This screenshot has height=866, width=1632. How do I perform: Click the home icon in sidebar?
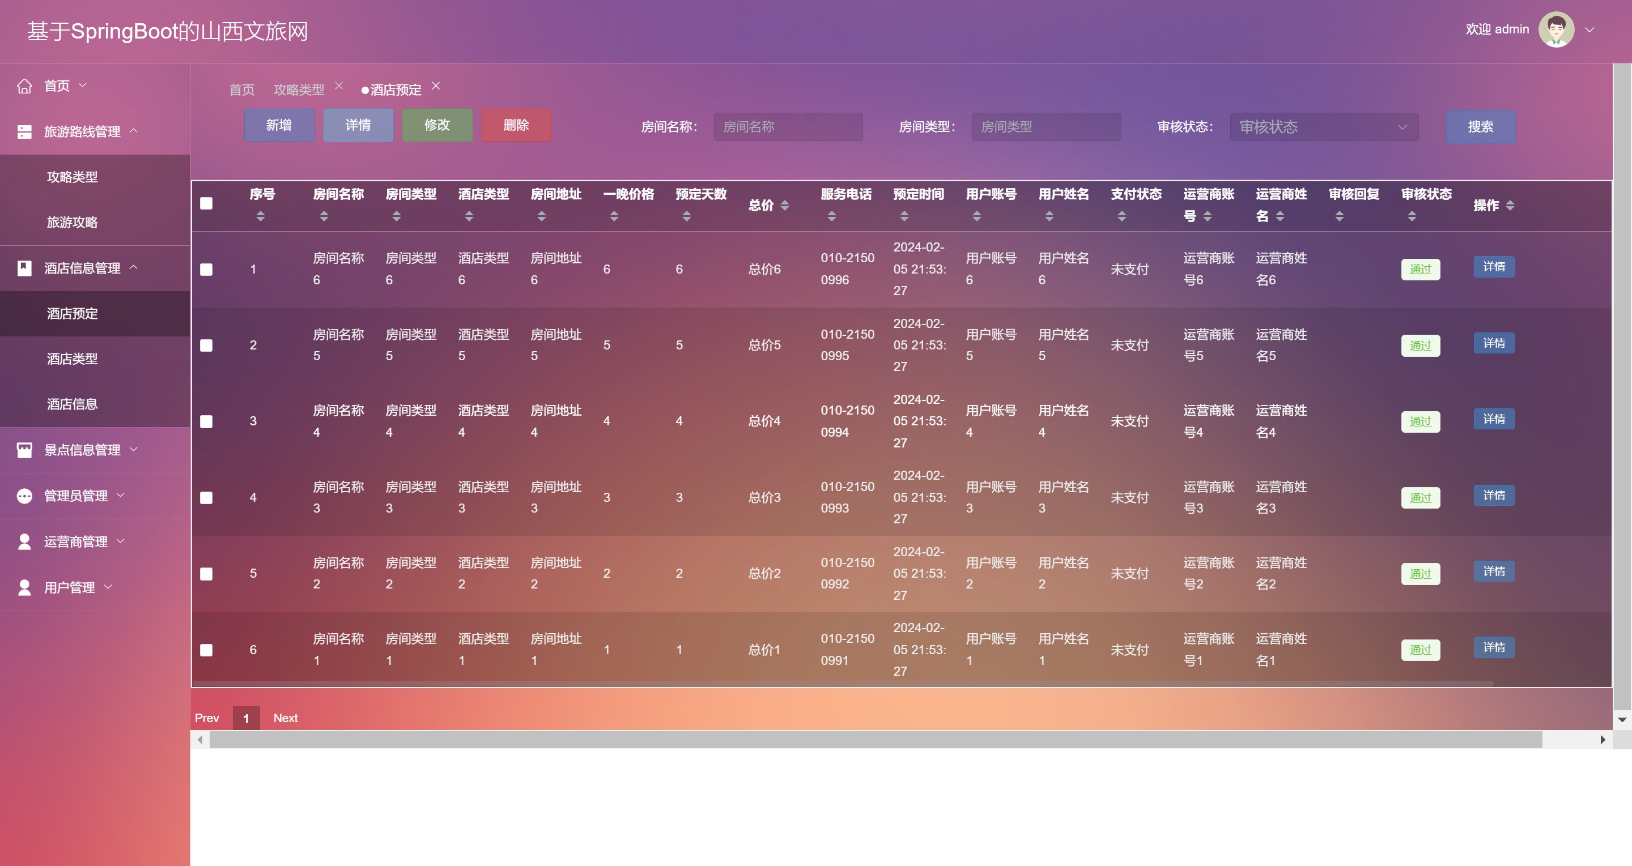(24, 86)
